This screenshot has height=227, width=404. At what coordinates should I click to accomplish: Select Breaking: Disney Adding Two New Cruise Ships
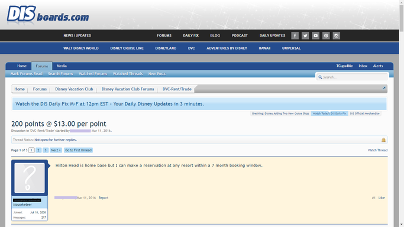(280, 113)
